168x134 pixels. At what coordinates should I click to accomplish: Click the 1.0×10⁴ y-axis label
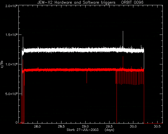(x=12, y=64)
